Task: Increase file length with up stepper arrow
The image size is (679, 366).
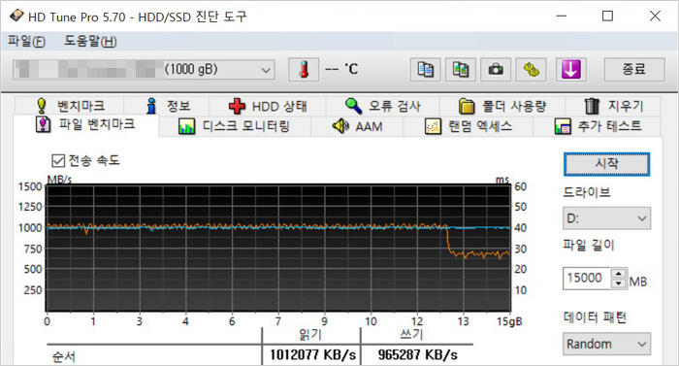Action: (x=619, y=274)
